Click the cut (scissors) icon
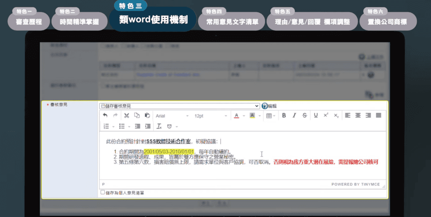Screen dimensions: 431x217 pyautogui.click(x=126, y=116)
